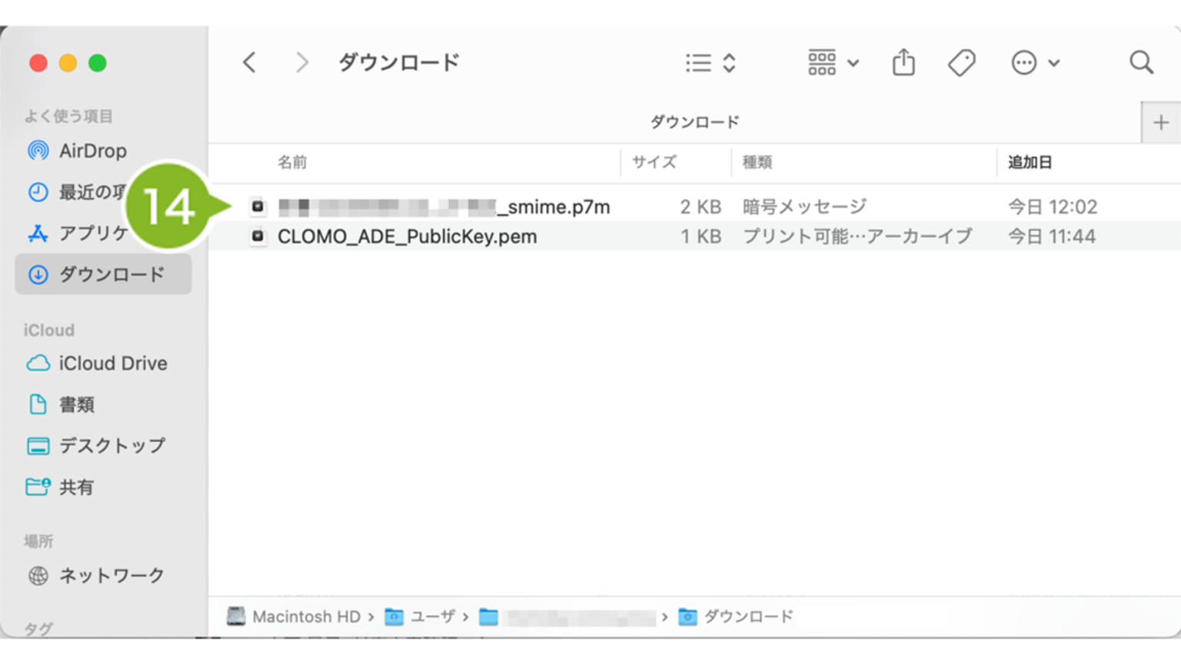Open 共有 in the sidebar
Screen dimensions: 1181x664
coord(76,487)
